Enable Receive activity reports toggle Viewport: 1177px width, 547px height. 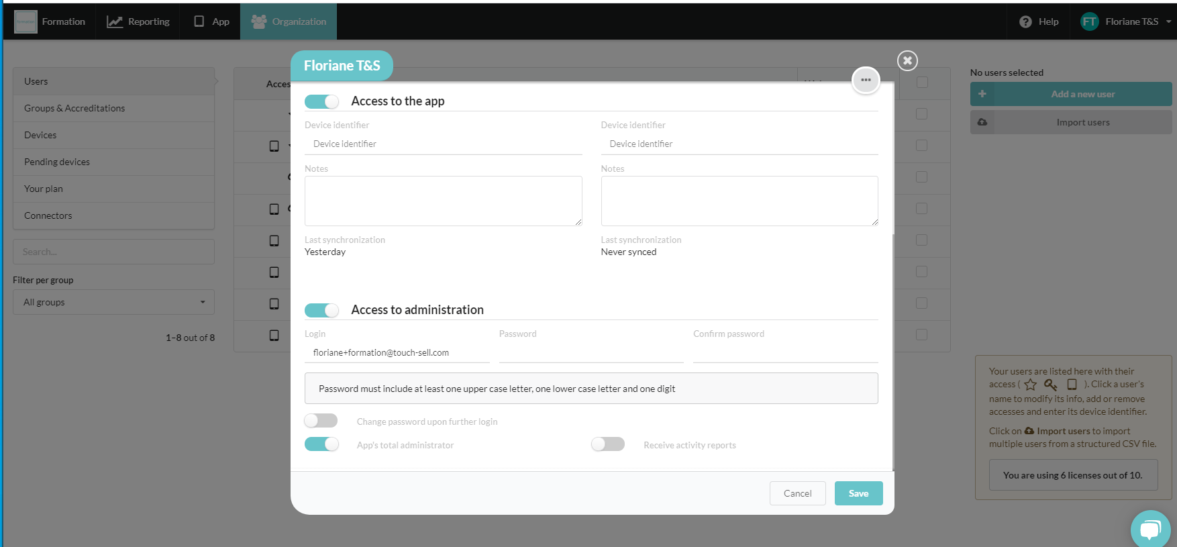pyautogui.click(x=608, y=444)
